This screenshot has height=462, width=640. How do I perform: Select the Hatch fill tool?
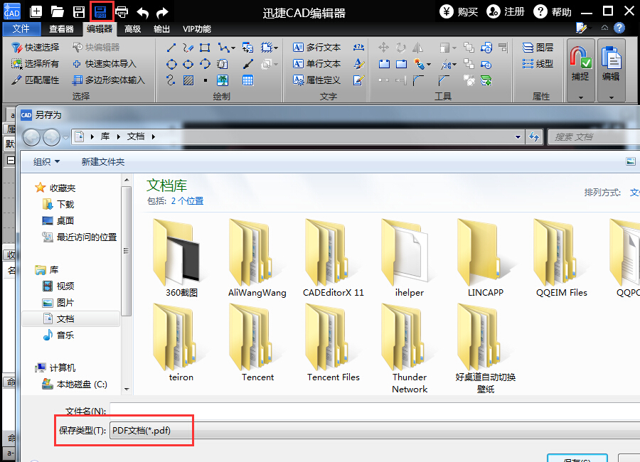pos(188,80)
